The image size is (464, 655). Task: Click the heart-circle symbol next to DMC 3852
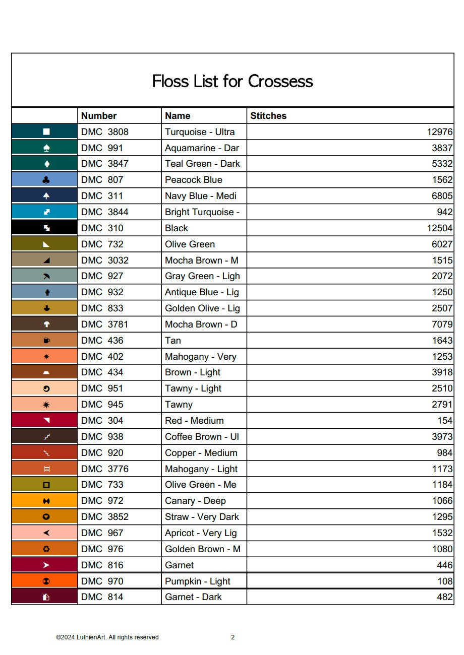tap(46, 517)
